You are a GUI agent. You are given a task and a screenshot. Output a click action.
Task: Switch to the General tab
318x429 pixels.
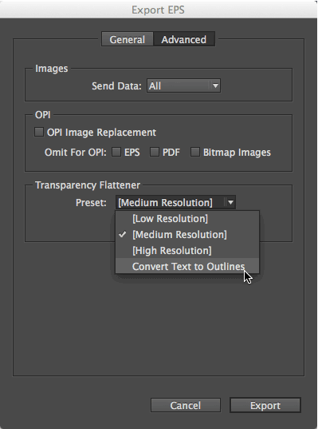click(128, 39)
